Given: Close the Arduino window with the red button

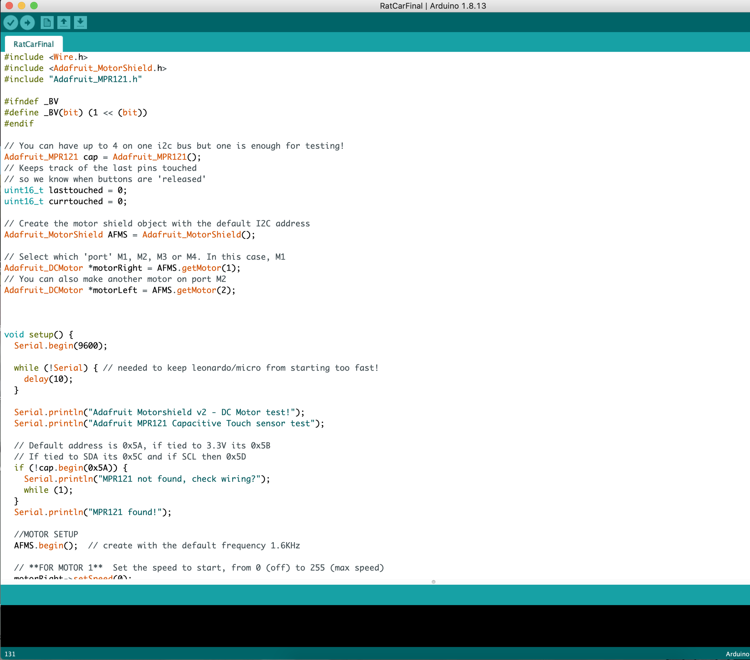Looking at the screenshot, I should coord(9,6).
